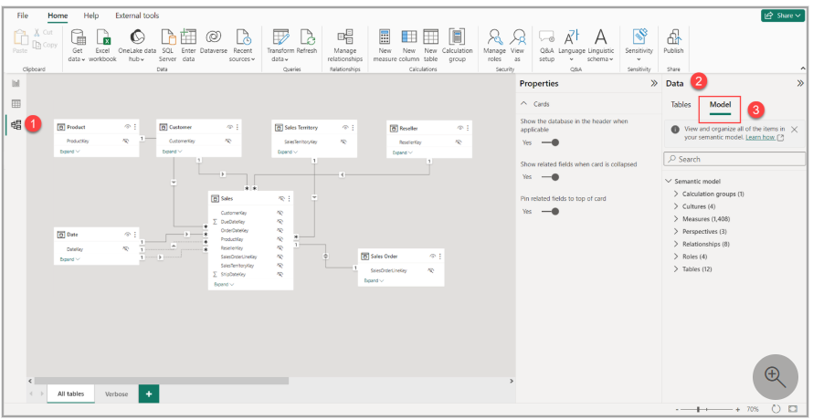Toggle visibility of the Sales Order card
The image size is (813, 420).
433,256
